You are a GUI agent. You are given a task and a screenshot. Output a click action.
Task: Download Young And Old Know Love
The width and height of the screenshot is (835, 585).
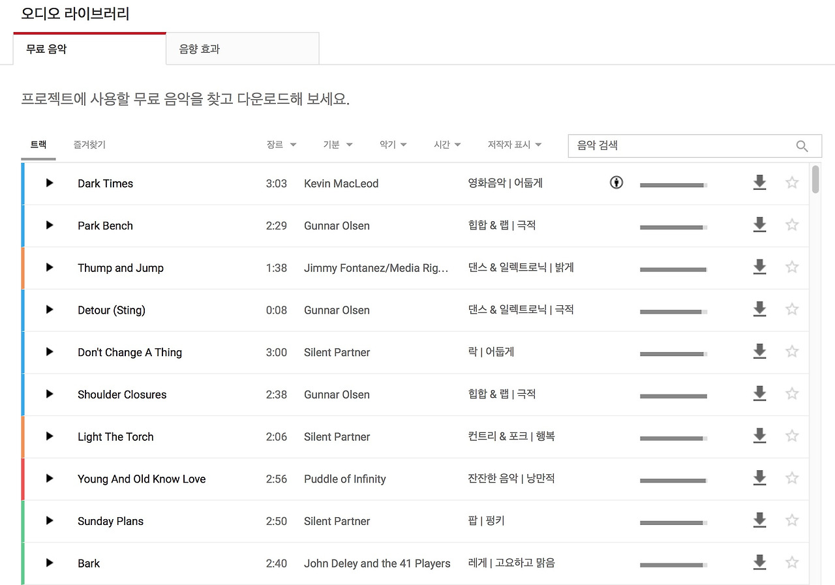click(759, 478)
